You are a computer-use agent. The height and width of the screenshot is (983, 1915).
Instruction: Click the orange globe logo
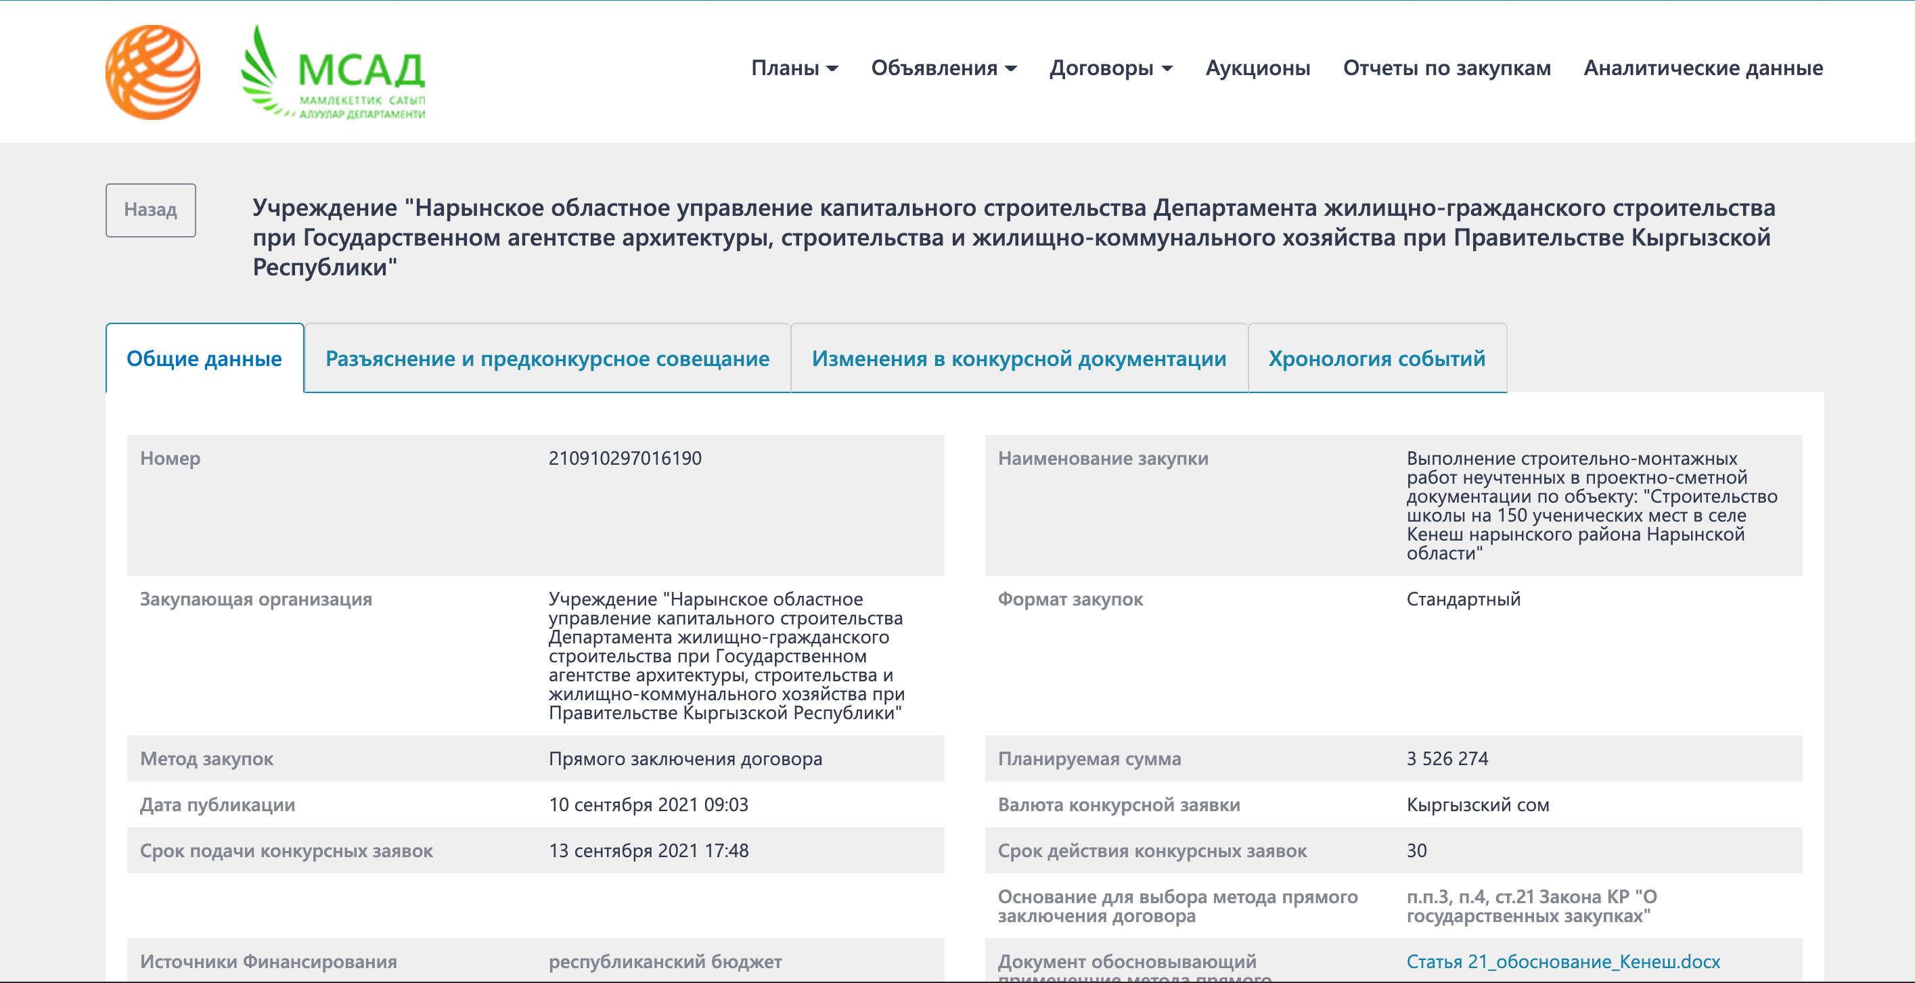(152, 72)
